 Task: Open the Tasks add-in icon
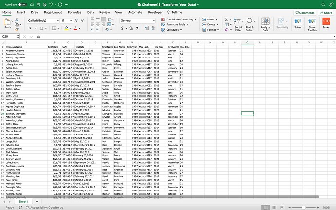pos(326,23)
